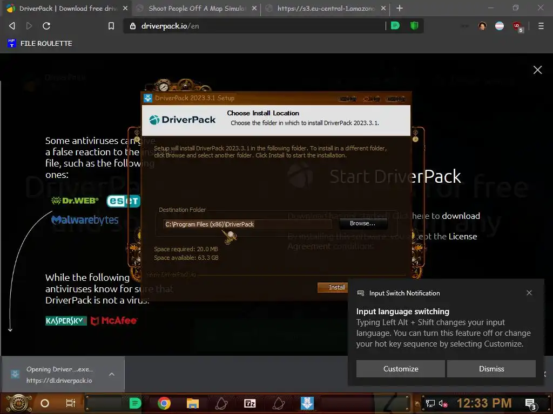Click the Malwarebytes logo
553x414 pixels.
pos(85,220)
